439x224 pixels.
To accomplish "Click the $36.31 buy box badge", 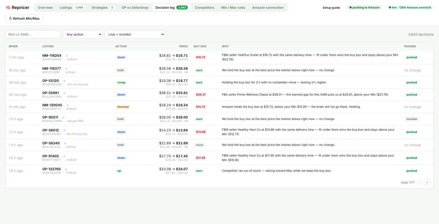I will click(201, 95).
